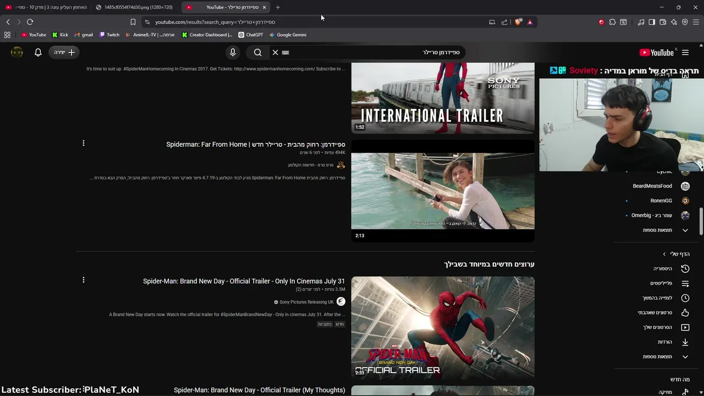
Task: Open Spider-Man: Brand New Day Official Trailer title
Action: click(244, 281)
